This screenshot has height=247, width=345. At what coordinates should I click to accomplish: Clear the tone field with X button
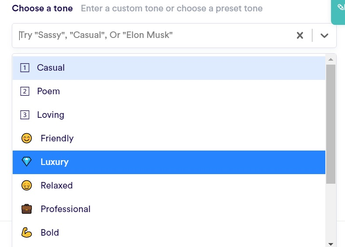pos(300,35)
